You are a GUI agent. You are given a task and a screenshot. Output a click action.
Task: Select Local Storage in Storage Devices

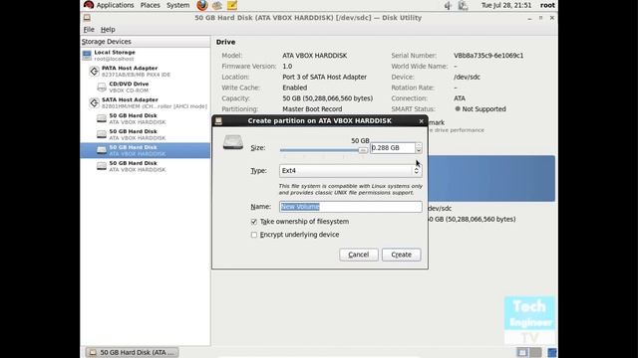(146, 56)
